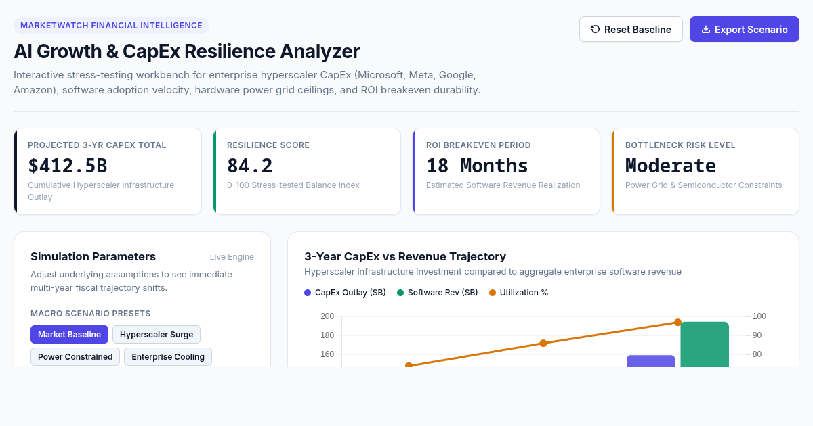This screenshot has width=813, height=426.
Task: Click the tall green Software Rev bar
Action: [x=705, y=345]
